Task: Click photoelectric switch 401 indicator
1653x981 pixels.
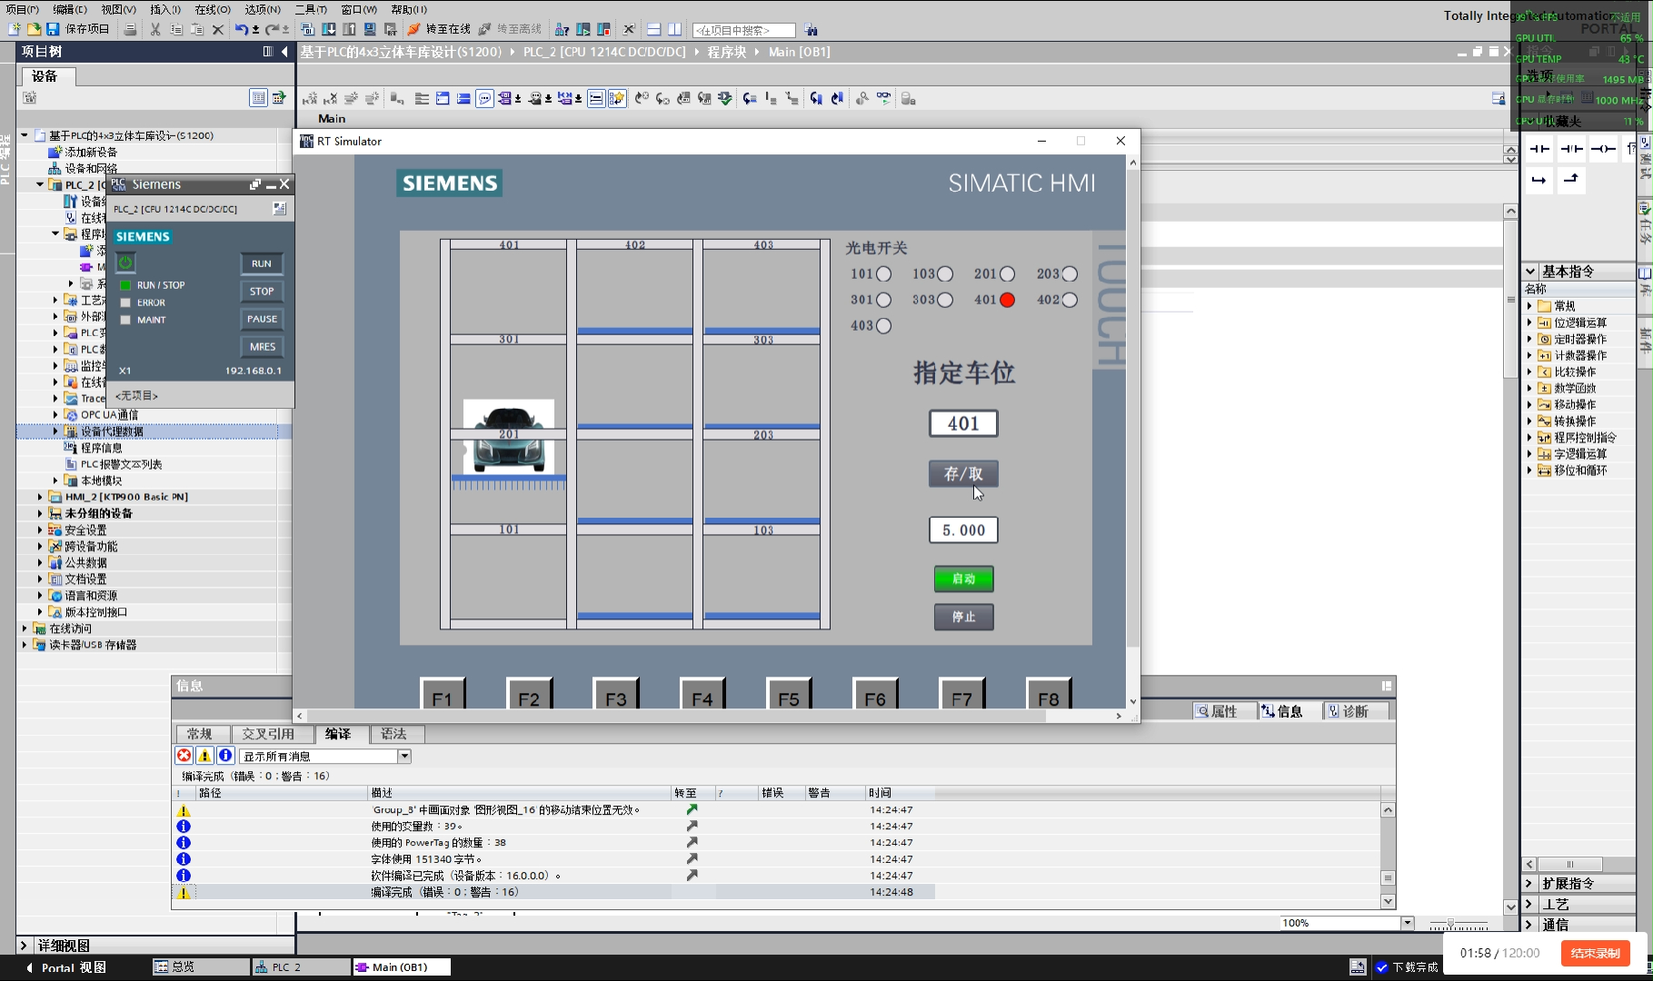Action: pos(1007,300)
